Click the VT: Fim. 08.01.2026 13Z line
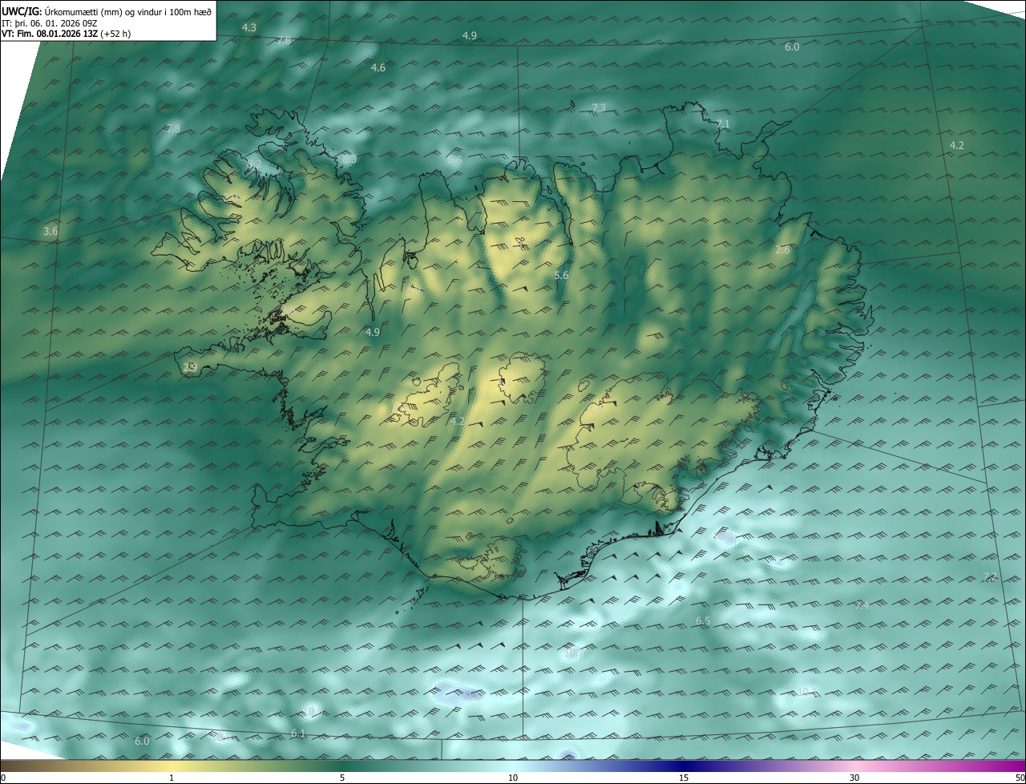Viewport: 1026px width, 784px height. coord(67,34)
